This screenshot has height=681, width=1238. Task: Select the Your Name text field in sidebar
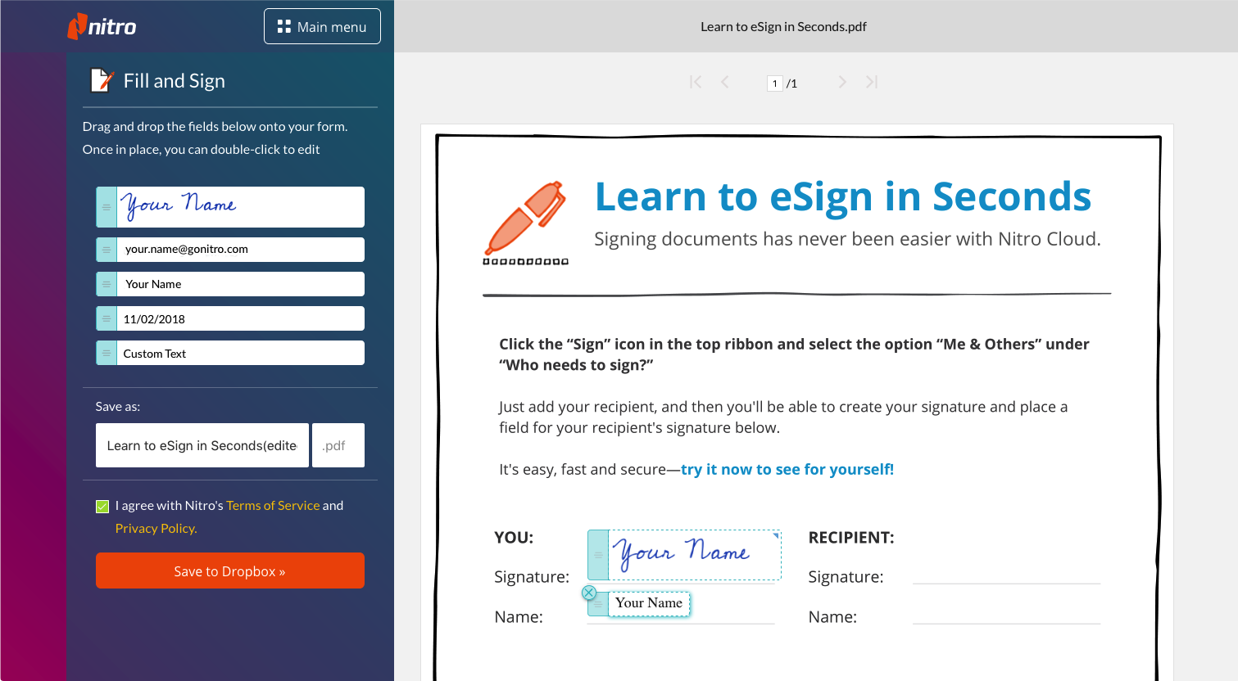[240, 284]
